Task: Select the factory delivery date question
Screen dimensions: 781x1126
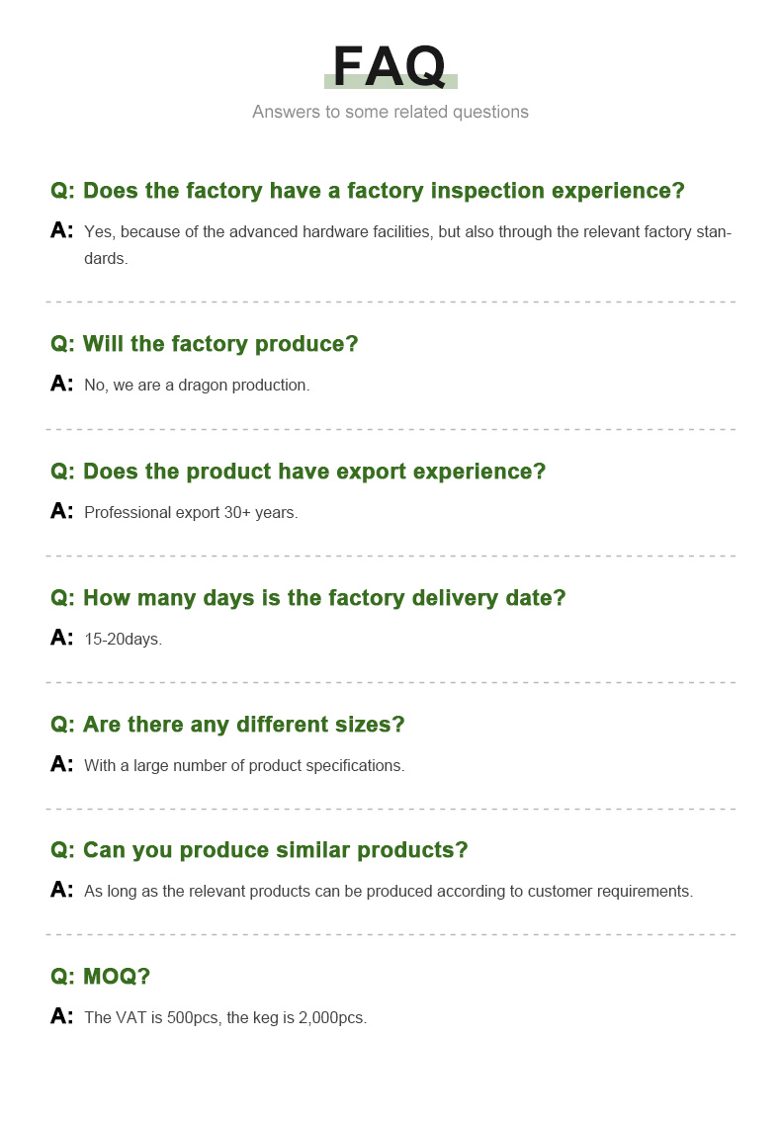Action: (307, 597)
